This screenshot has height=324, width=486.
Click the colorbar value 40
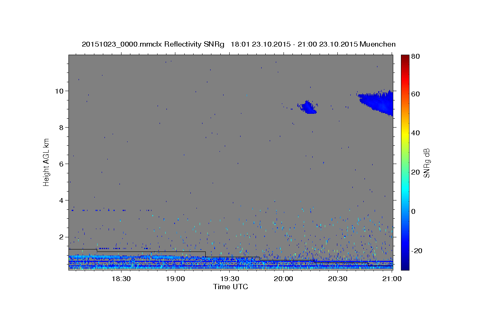tap(416, 133)
